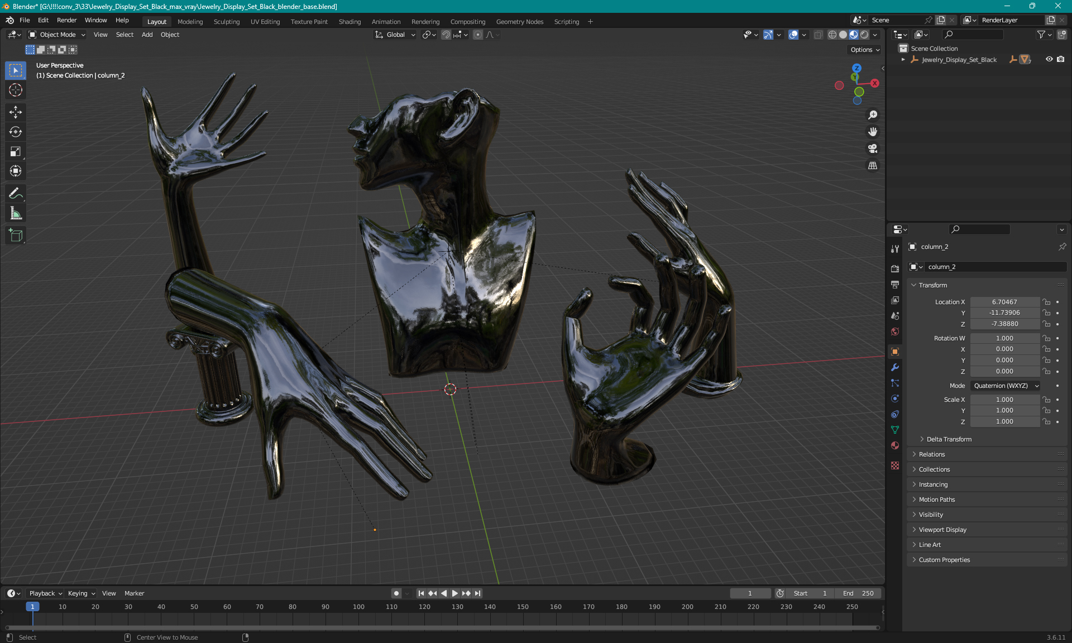Open the Quaternion (WXYZ) rotation mode dropdown
1072x643 pixels.
(1005, 386)
